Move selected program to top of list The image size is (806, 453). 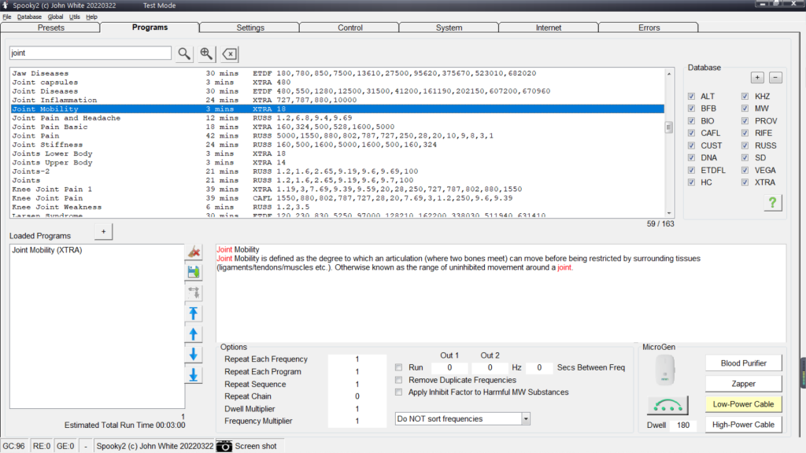pyautogui.click(x=194, y=314)
